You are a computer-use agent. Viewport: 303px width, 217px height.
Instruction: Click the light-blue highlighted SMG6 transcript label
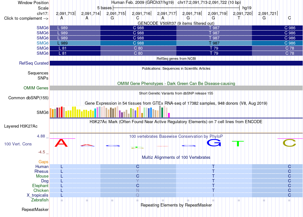42,43
